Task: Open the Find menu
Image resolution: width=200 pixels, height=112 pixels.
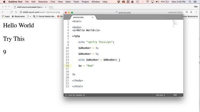Action: coord(53,2)
